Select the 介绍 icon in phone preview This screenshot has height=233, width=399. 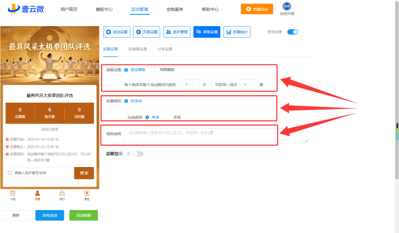(x=12, y=193)
